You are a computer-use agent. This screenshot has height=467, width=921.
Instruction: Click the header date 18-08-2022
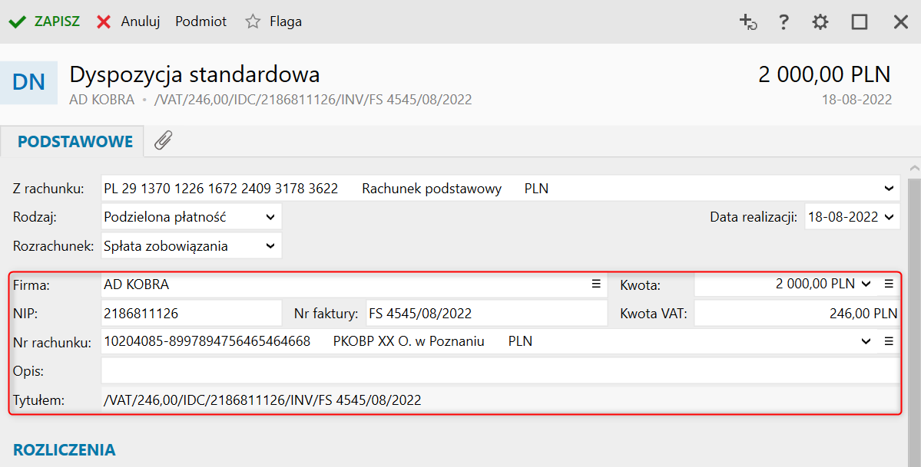pos(856,100)
